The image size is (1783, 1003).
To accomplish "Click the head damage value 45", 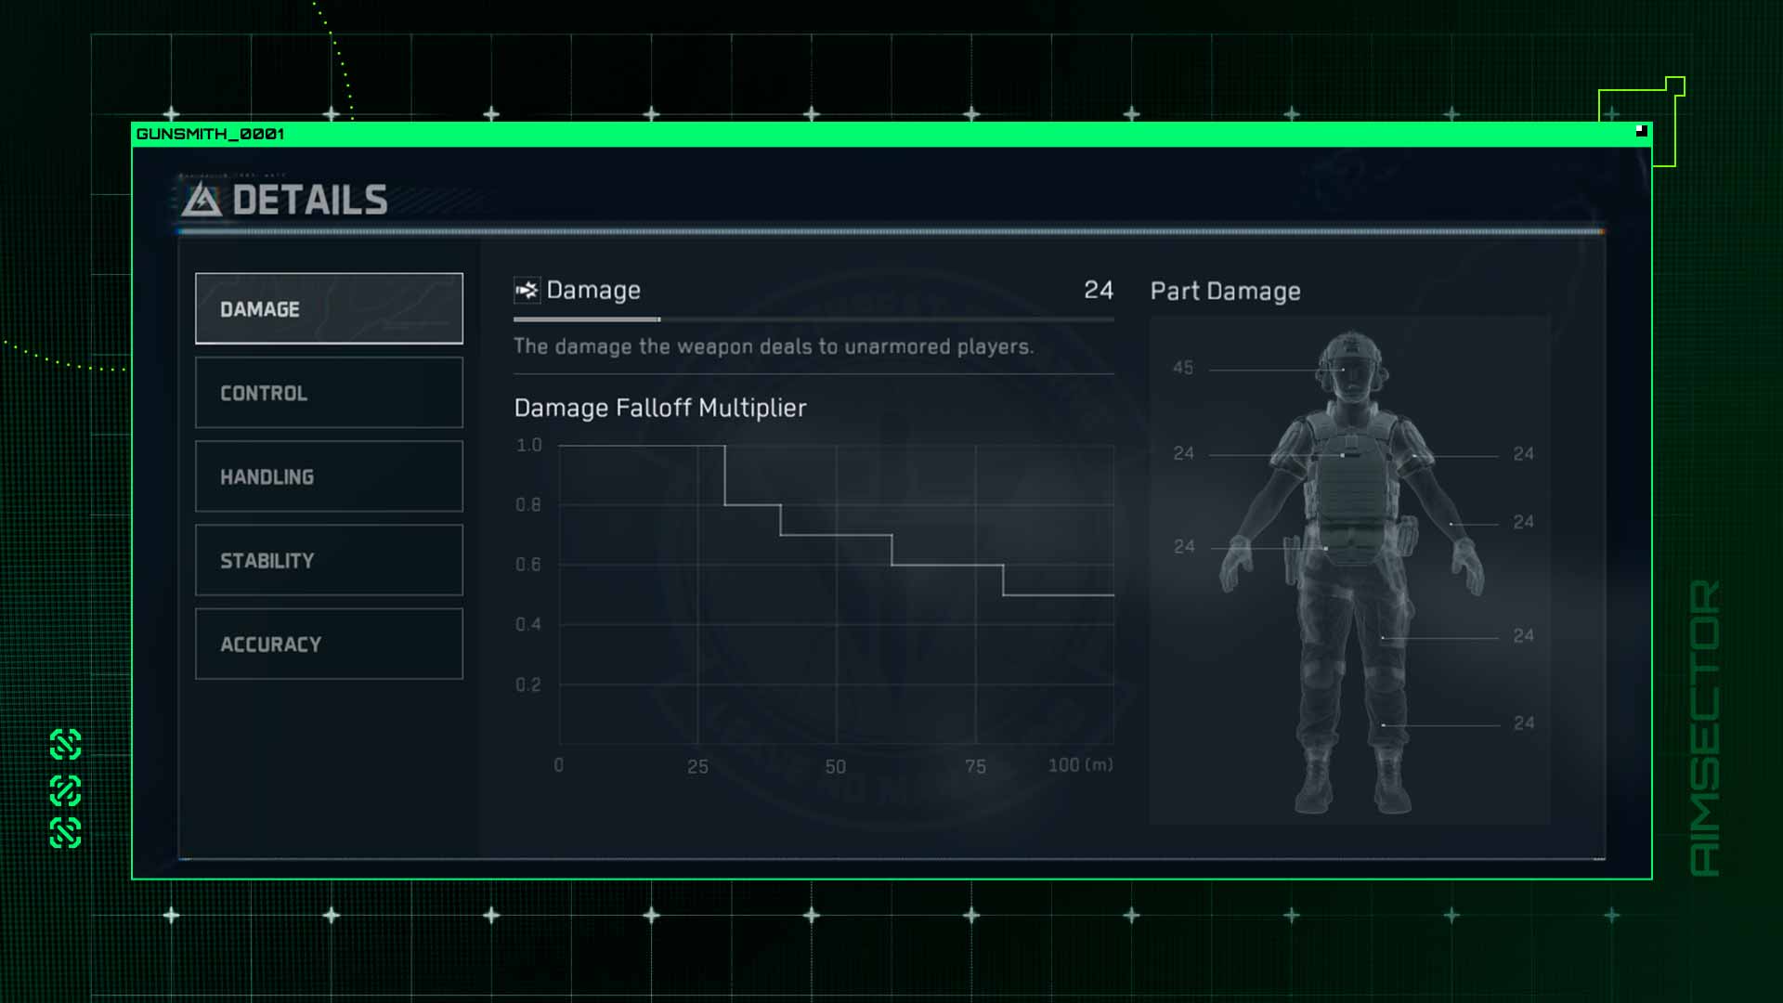I will (x=1183, y=368).
